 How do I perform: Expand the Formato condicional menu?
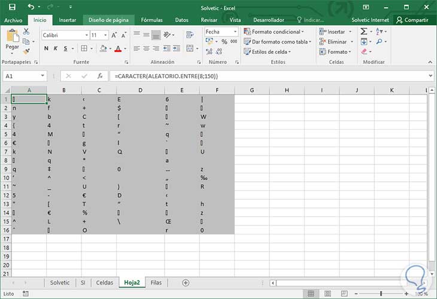tap(274, 32)
